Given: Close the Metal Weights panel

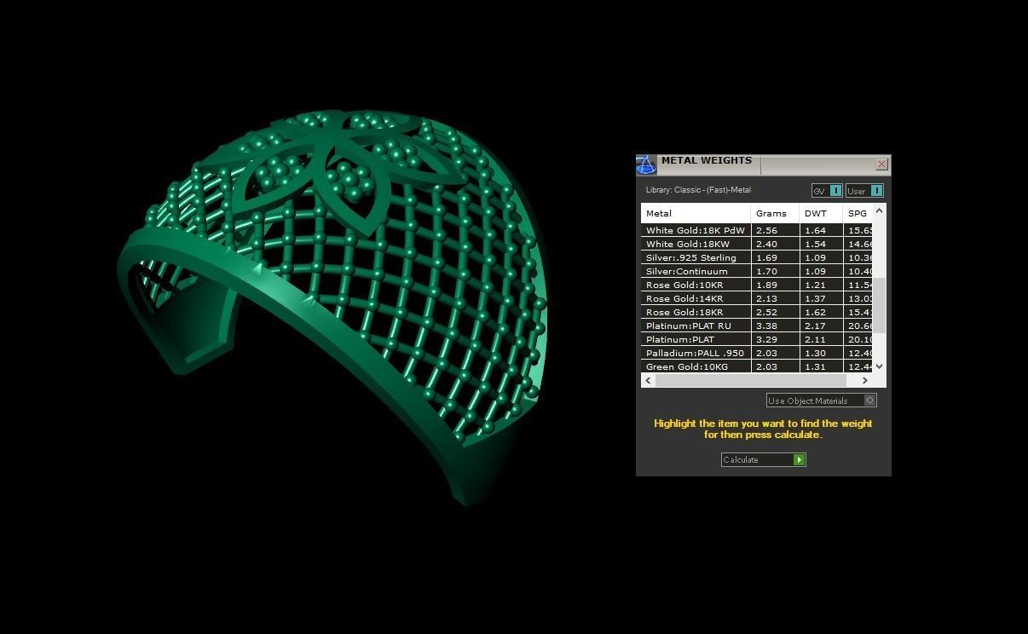Looking at the screenshot, I should (881, 164).
